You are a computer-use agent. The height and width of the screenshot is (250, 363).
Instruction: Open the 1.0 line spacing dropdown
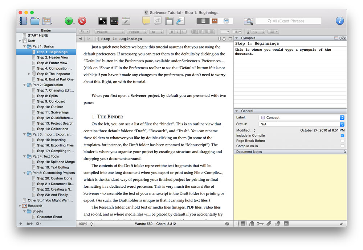point(257,32)
